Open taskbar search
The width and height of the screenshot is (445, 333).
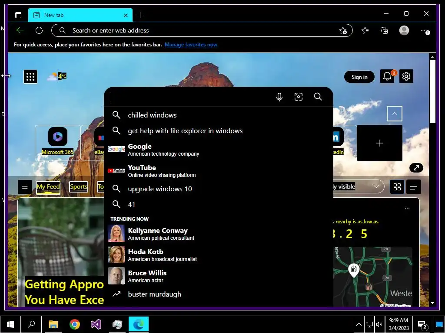coord(31,324)
